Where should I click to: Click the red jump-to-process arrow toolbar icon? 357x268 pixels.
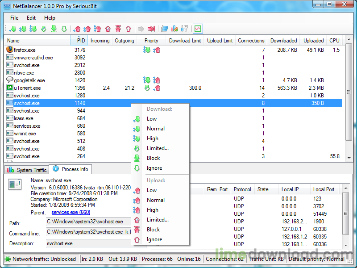151,28
